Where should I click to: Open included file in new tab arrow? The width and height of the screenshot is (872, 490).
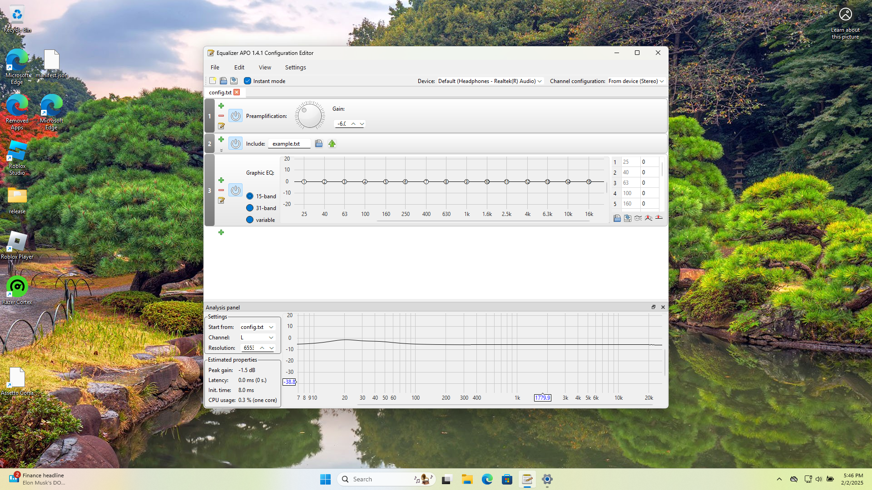pyautogui.click(x=332, y=144)
